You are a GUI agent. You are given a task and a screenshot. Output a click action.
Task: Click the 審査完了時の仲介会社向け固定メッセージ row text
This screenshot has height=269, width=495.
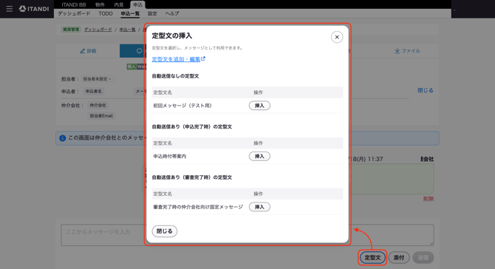point(198,207)
